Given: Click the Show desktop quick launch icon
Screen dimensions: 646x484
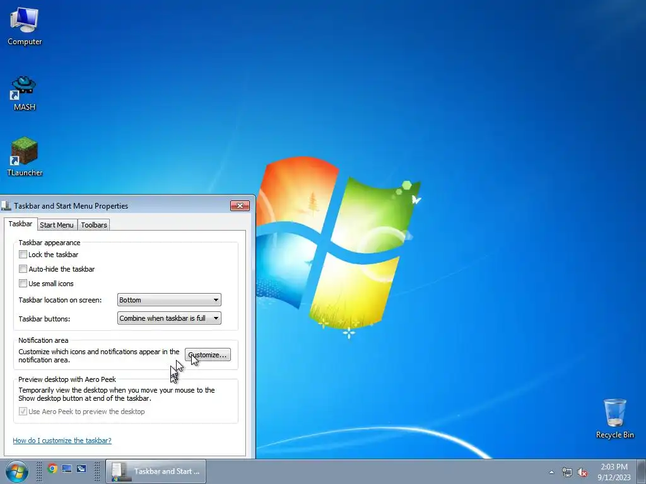Looking at the screenshot, I should pyautogui.click(x=67, y=468).
